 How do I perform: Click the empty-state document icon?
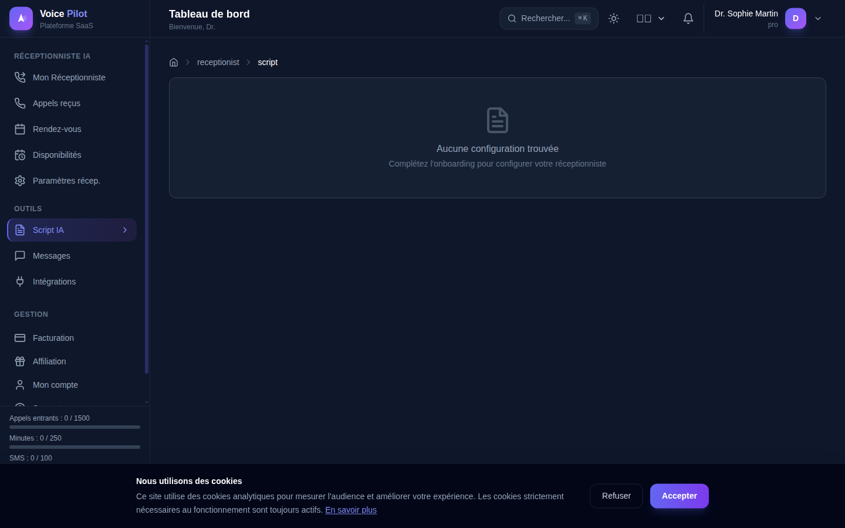click(x=498, y=120)
